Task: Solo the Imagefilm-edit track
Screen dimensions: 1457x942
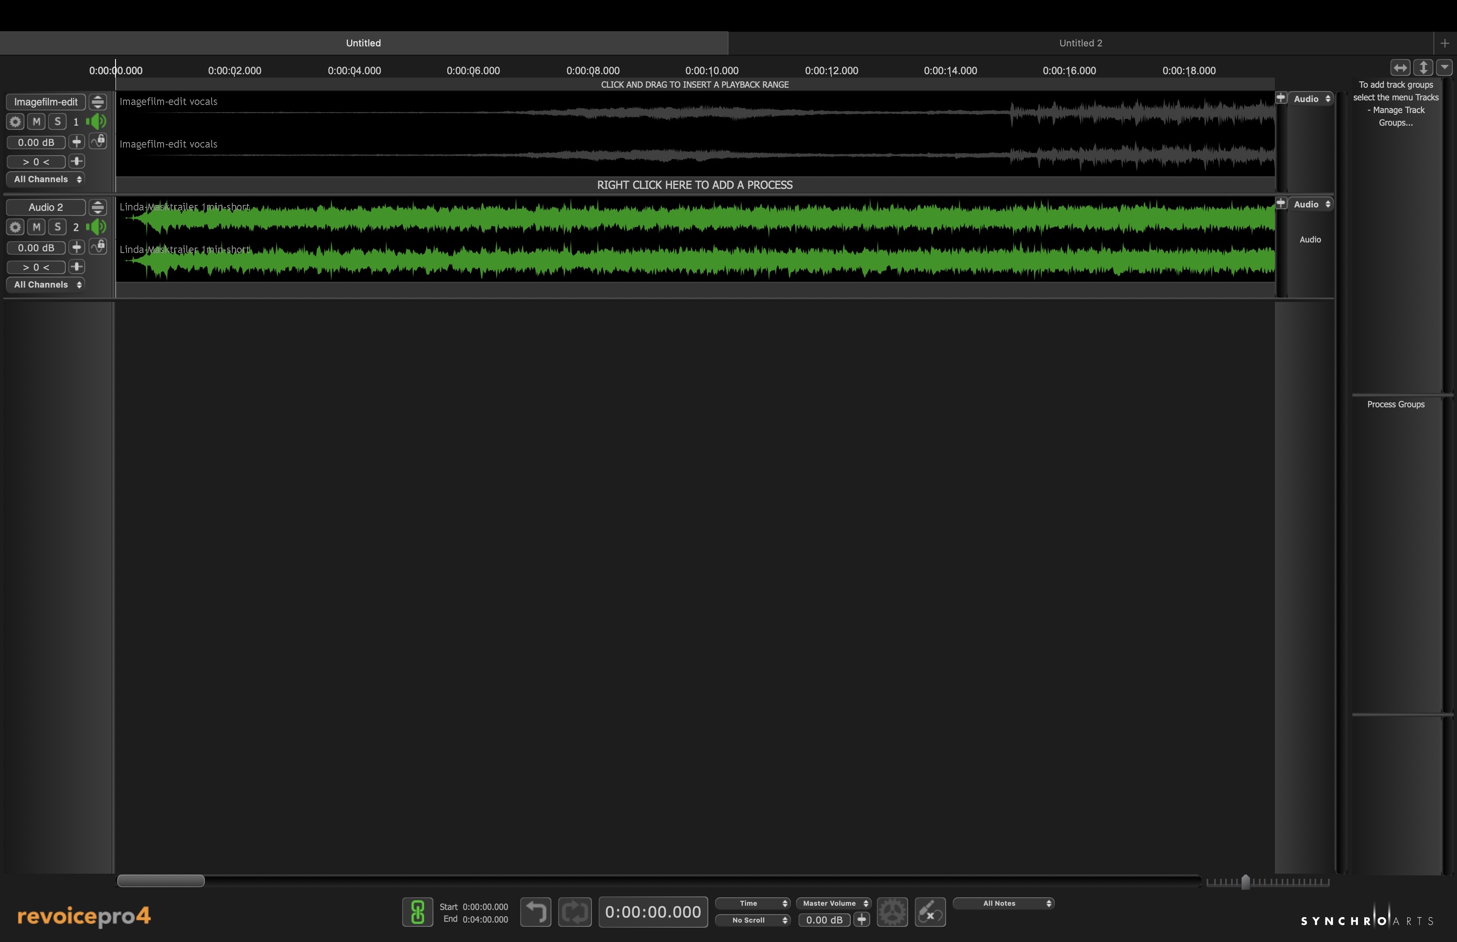Action: pos(57,122)
